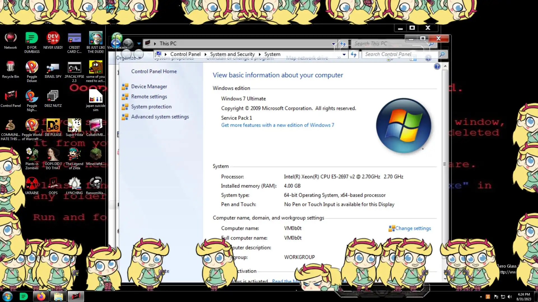Click the Control Panel breadcrumb

(x=185, y=54)
